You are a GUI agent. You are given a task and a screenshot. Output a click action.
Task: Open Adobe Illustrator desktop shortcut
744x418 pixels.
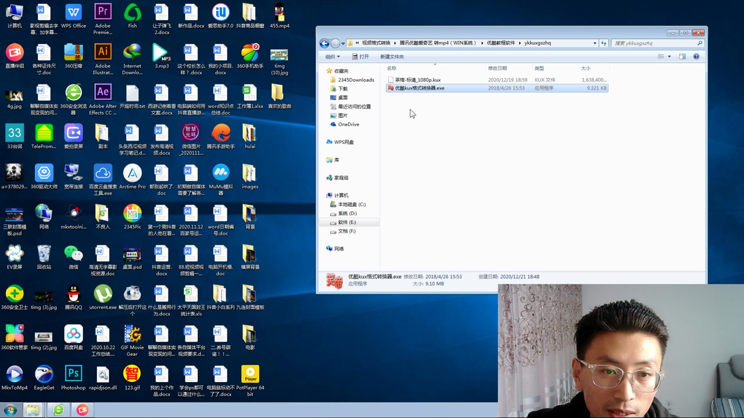[x=103, y=59]
